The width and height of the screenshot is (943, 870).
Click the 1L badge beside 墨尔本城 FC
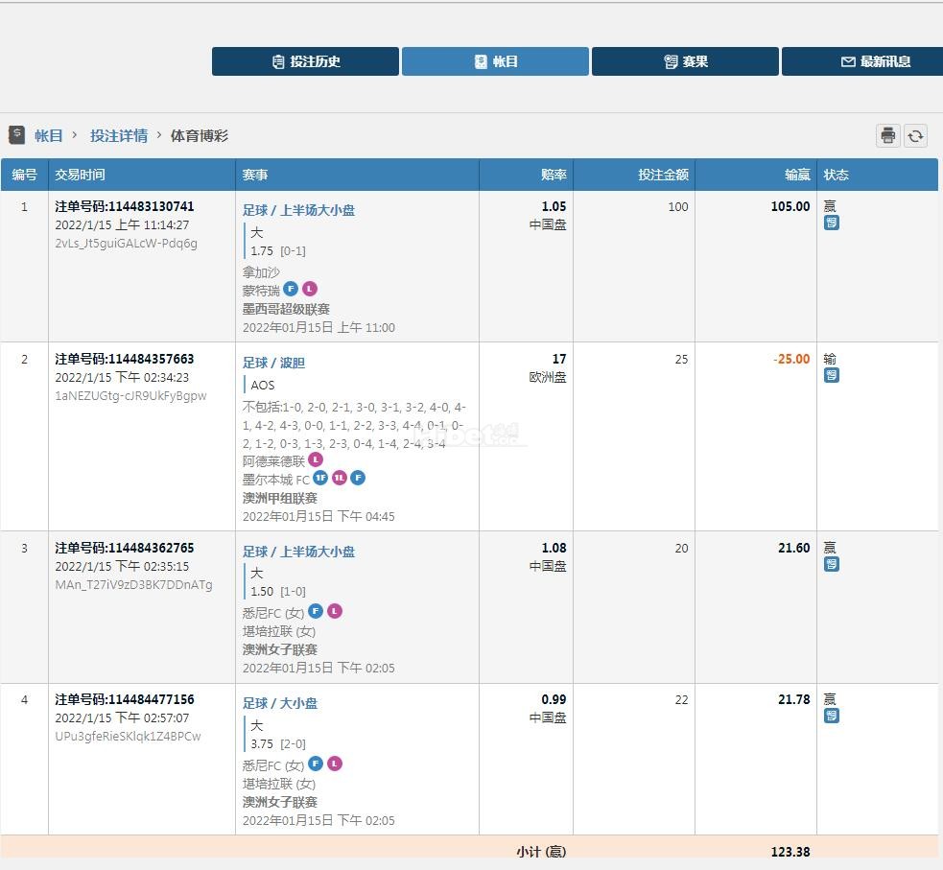[339, 478]
